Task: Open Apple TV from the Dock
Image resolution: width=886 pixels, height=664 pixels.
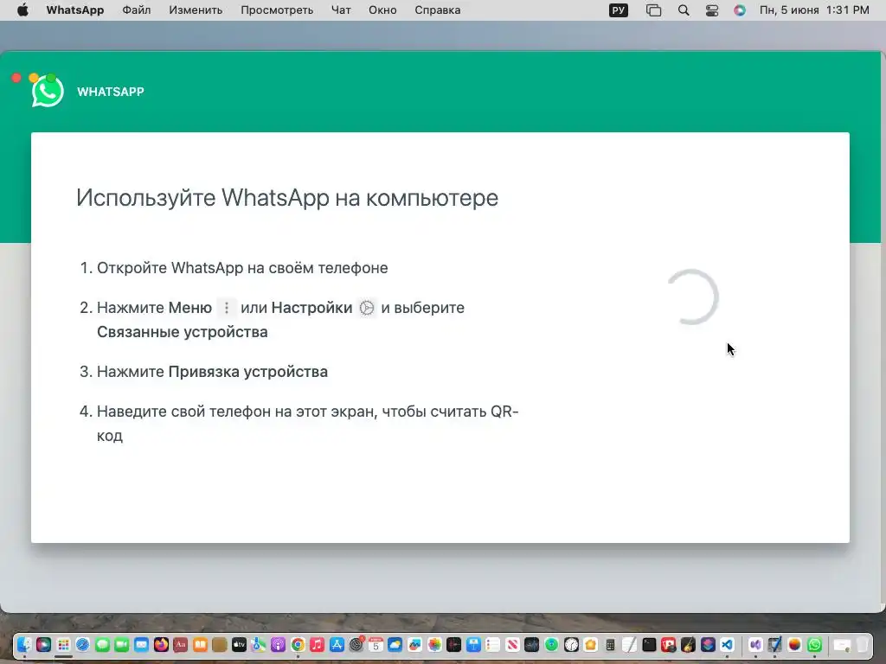Action: point(239,644)
